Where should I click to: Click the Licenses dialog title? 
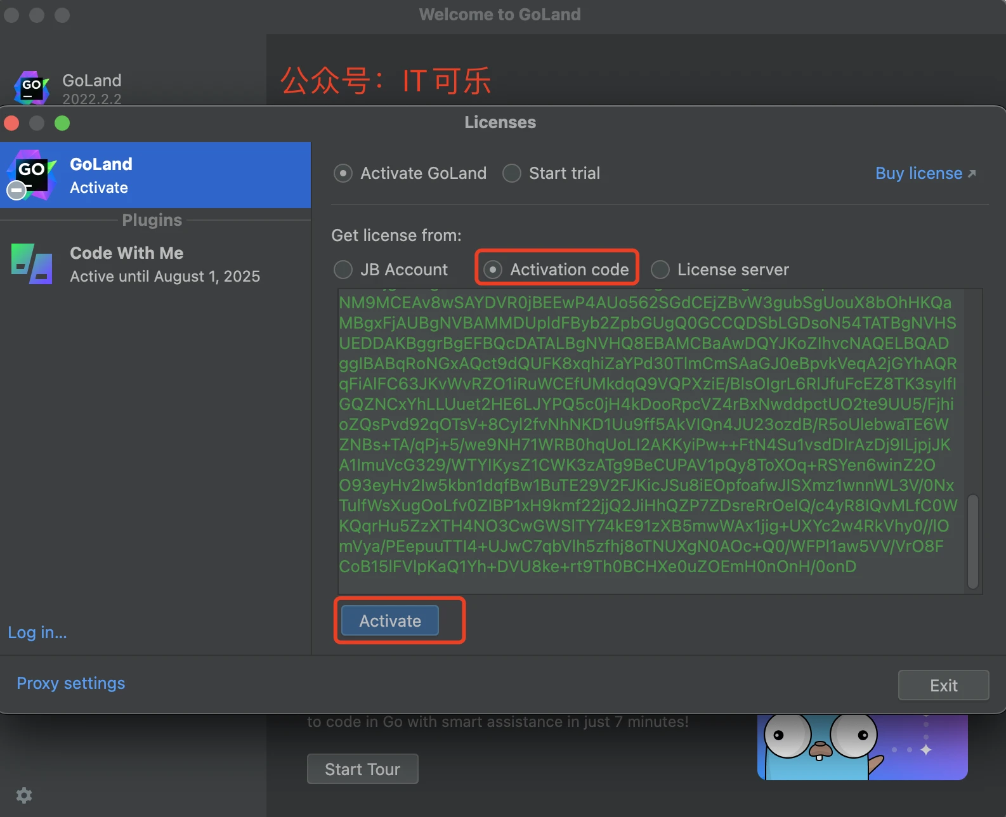click(x=500, y=122)
